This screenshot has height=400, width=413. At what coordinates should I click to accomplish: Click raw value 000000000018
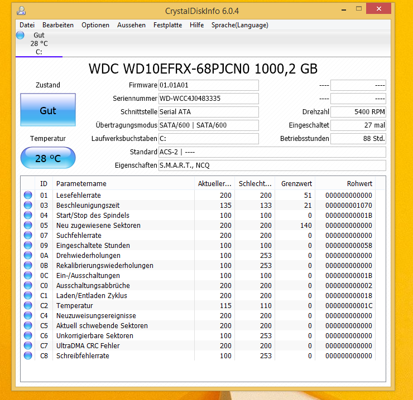tap(349, 296)
